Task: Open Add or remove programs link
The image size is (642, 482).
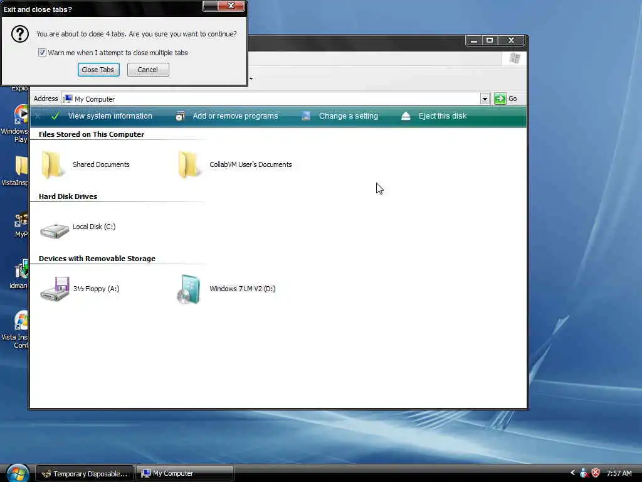Action: (236, 116)
